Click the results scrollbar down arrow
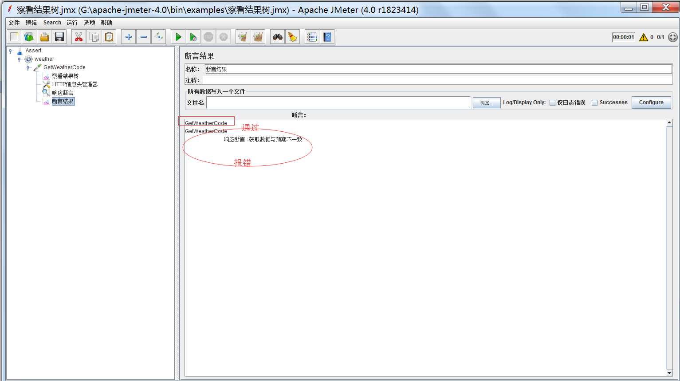This screenshot has height=381, width=680. (669, 373)
